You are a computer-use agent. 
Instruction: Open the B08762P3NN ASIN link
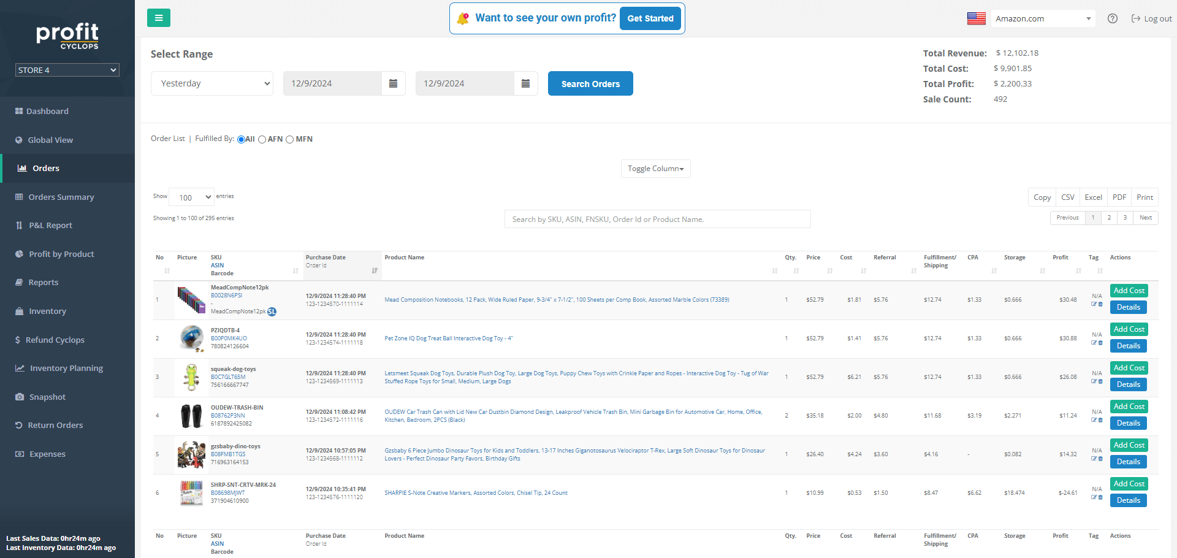tap(228, 416)
